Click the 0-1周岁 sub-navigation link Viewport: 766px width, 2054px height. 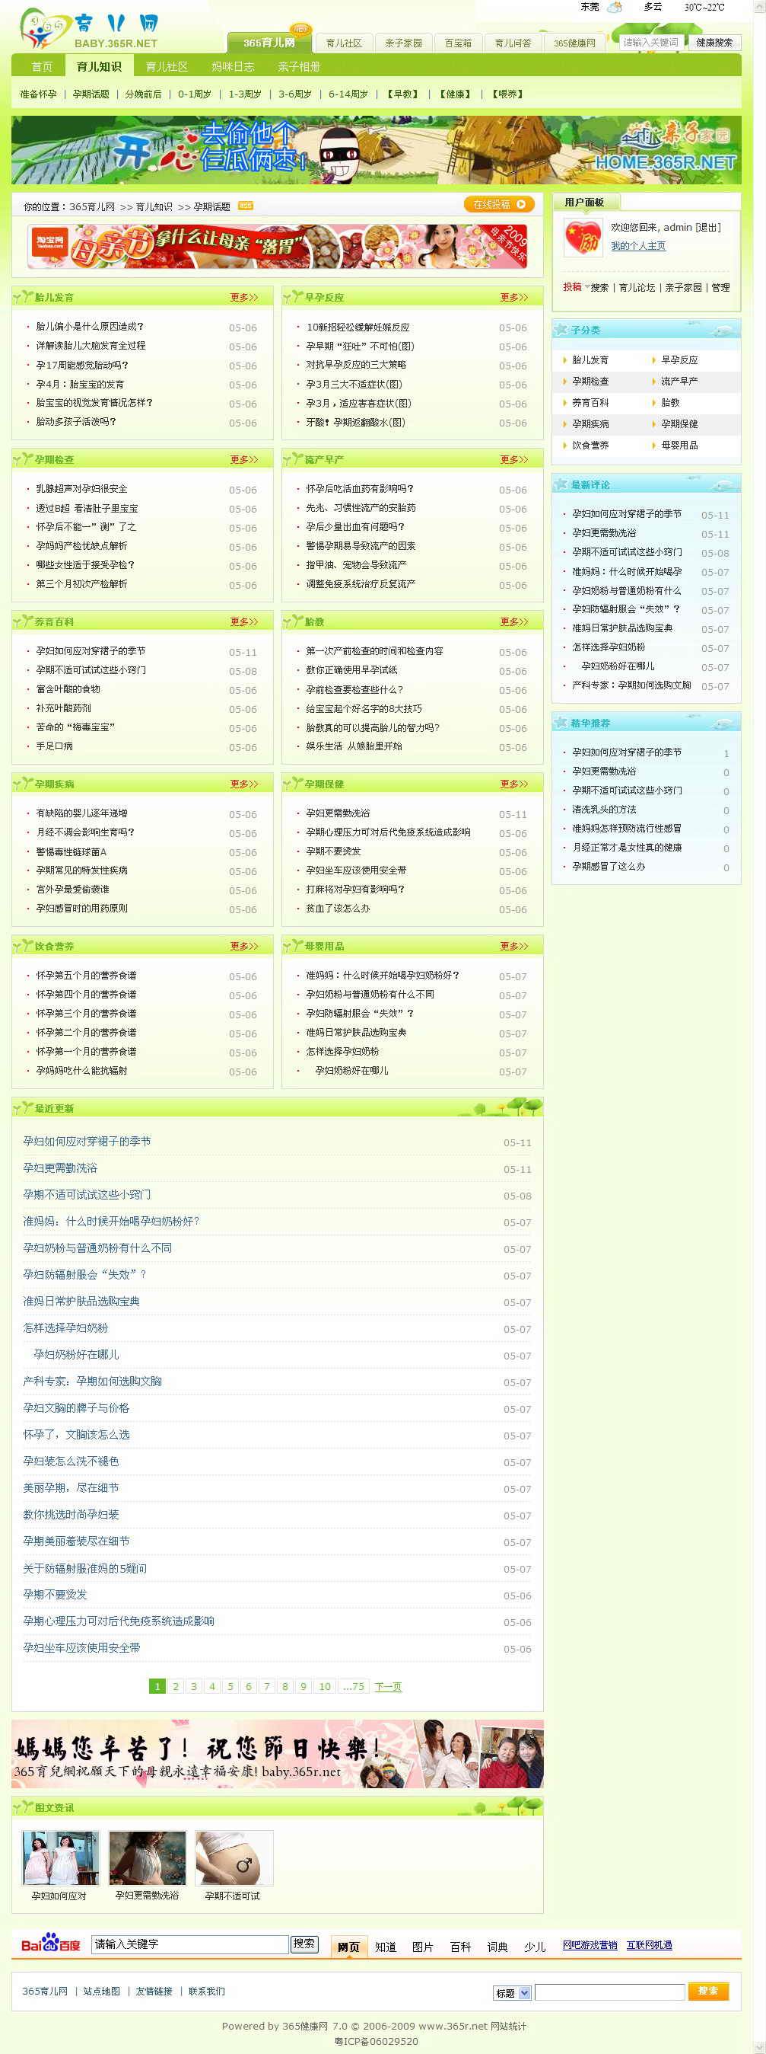click(194, 94)
